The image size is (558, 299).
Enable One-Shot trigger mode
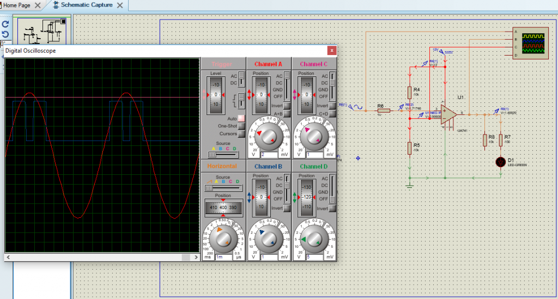(x=241, y=126)
